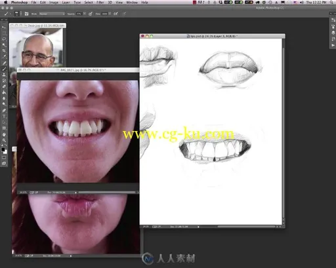
Task: Select the Move tool
Action: pyautogui.click(x=4, y=28)
